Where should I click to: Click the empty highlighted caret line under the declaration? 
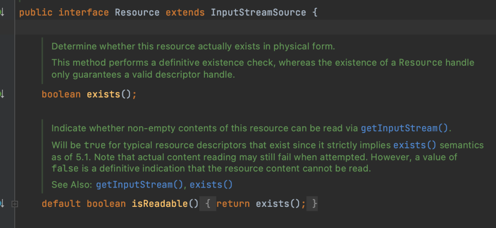[x=255, y=27]
